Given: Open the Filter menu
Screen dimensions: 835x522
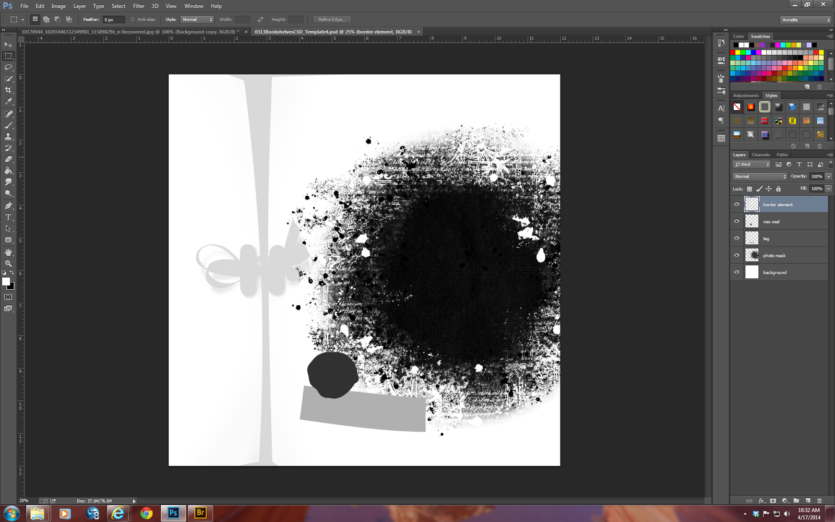Looking at the screenshot, I should pos(138,6).
